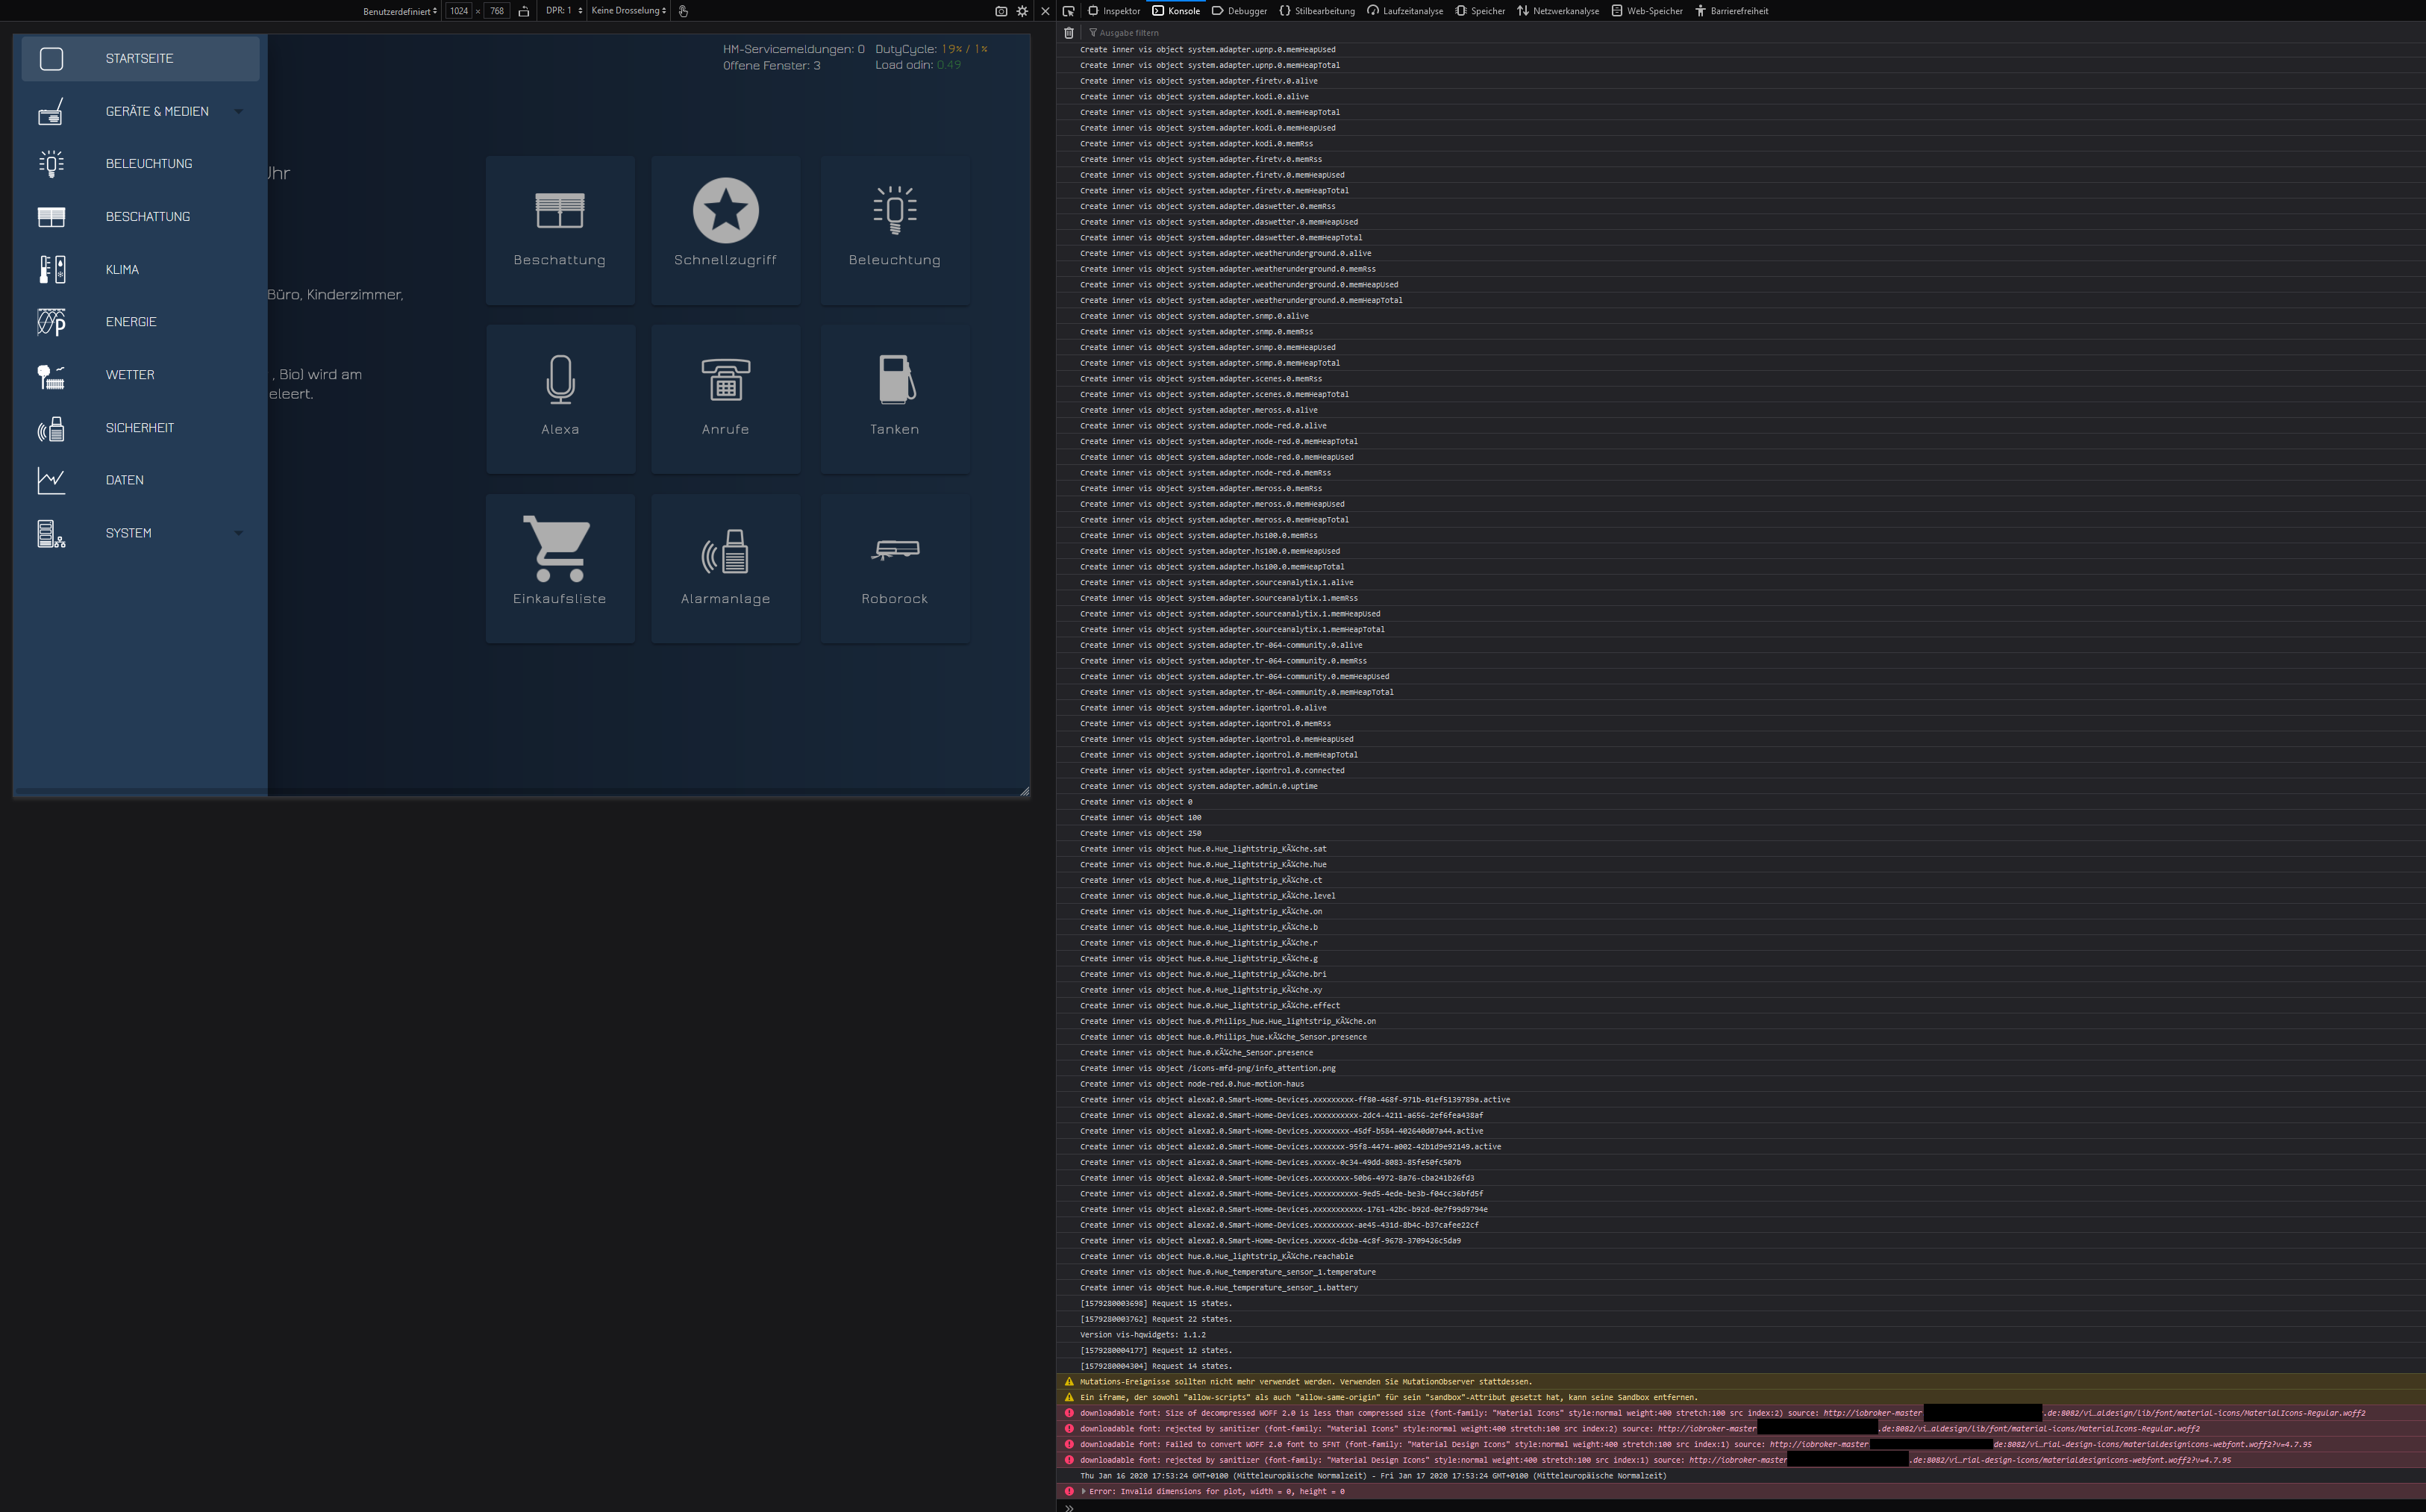2426x1512 pixels.
Task: Clear console output with trash icon
Action: click(x=1069, y=33)
